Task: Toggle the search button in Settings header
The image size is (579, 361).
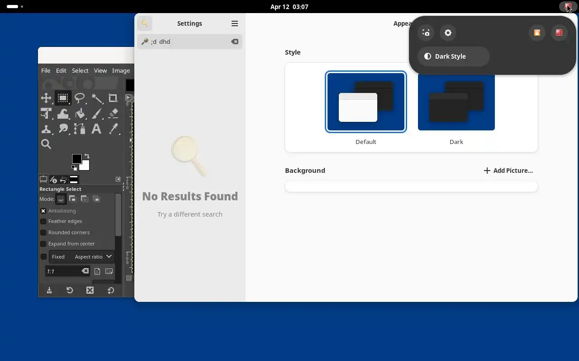Action: (145, 23)
